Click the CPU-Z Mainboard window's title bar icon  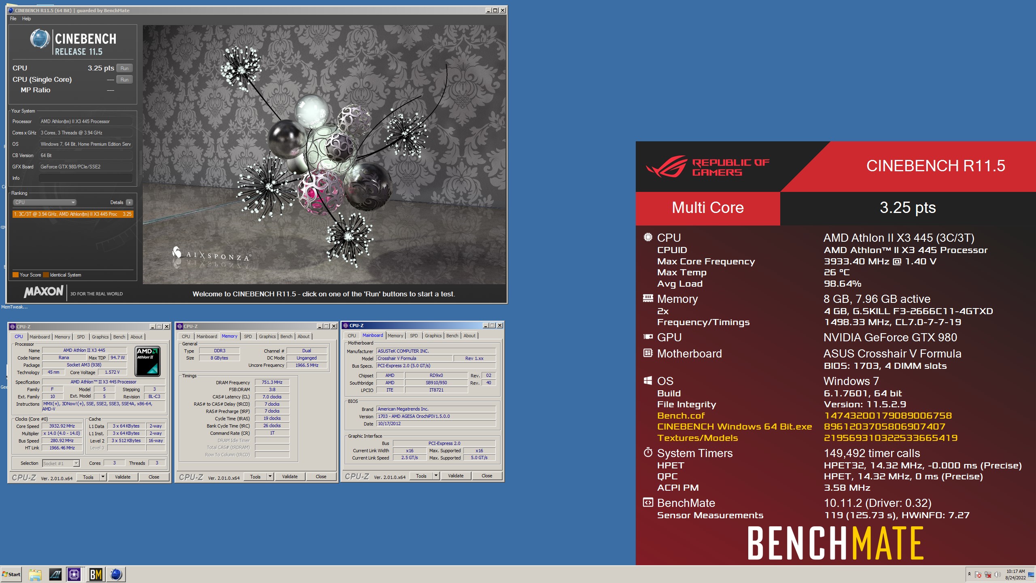point(346,326)
